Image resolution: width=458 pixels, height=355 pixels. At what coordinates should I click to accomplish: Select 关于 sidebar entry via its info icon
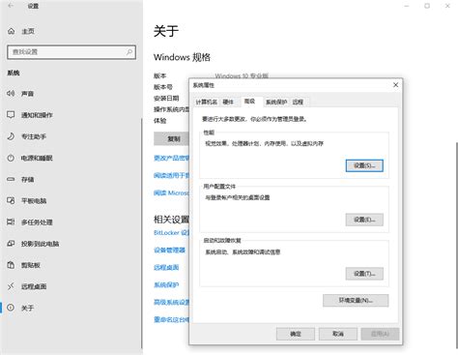pos(11,308)
